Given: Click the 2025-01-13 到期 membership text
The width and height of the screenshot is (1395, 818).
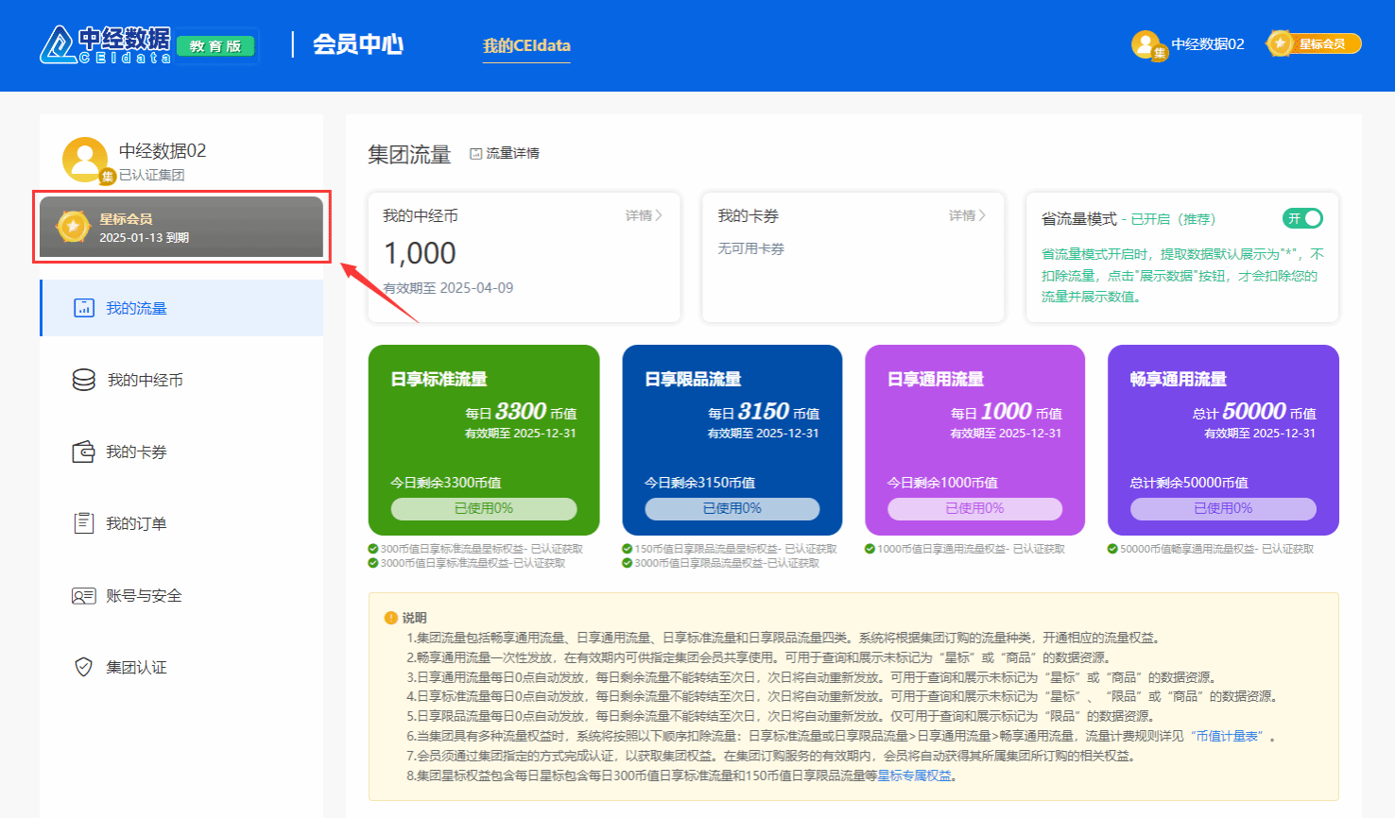Looking at the screenshot, I should (x=145, y=238).
